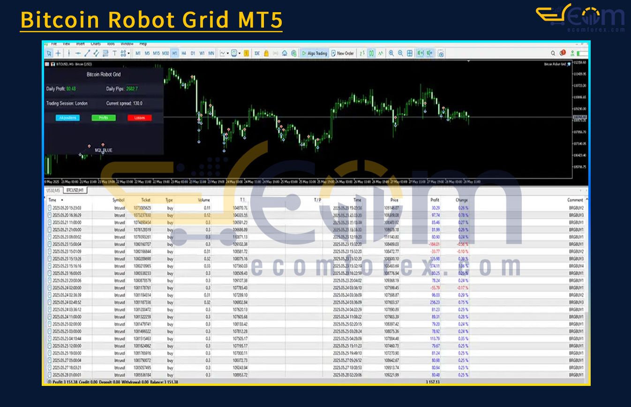Screen dimensions: 631x407
Task: Zoom out on the chart
Action: pyautogui.click(x=401, y=53)
